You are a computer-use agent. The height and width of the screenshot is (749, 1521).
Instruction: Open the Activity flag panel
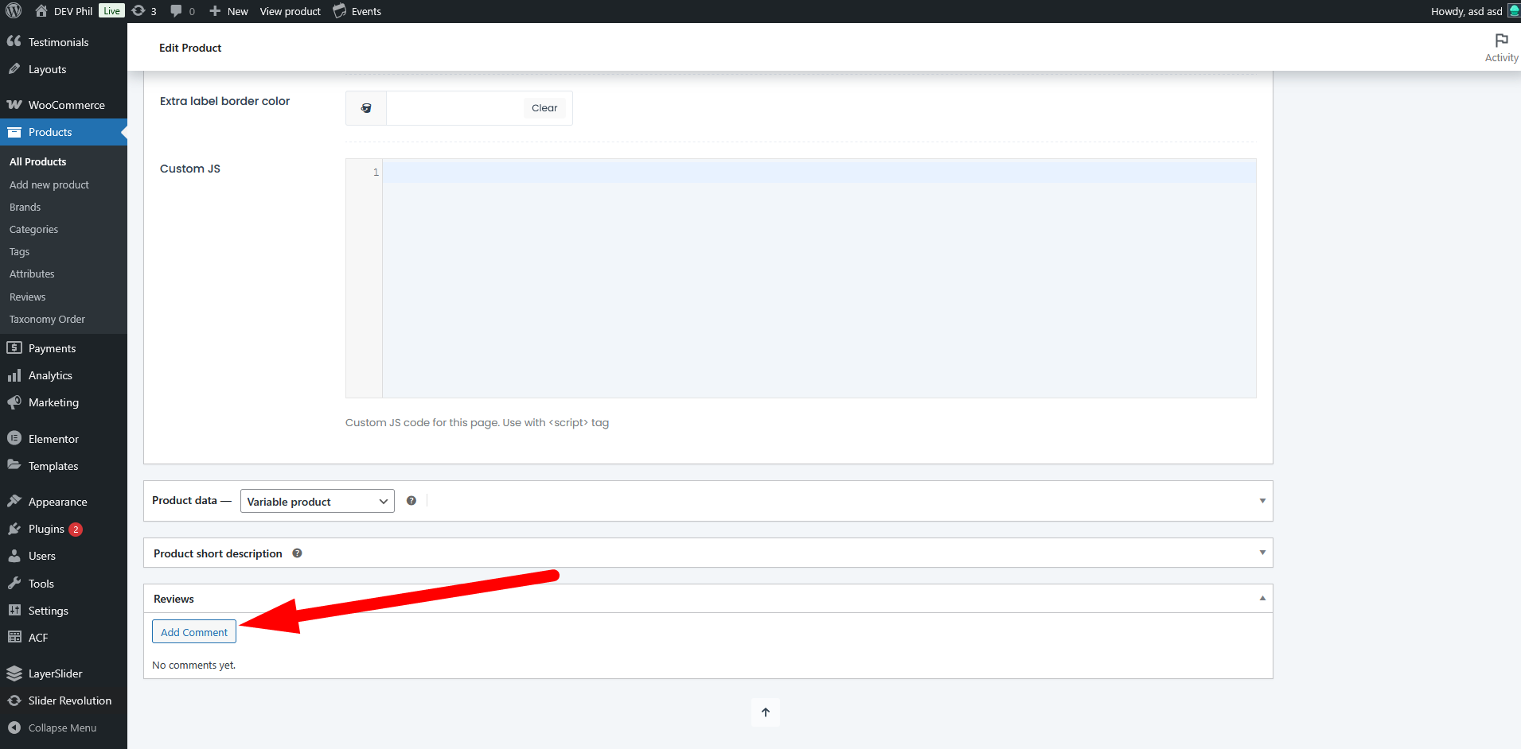click(x=1501, y=48)
